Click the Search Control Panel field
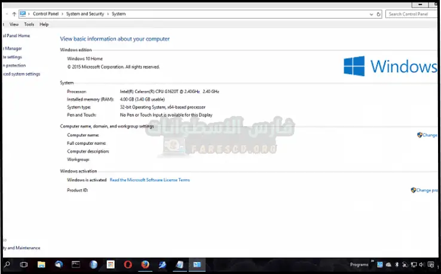 pyautogui.click(x=411, y=13)
